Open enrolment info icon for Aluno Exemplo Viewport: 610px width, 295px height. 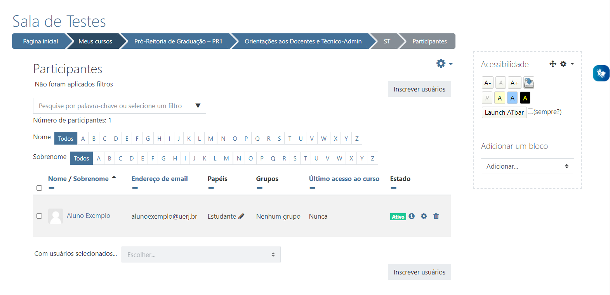(x=412, y=216)
